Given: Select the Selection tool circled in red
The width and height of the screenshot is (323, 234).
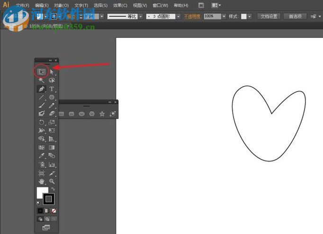Looking at the screenshot, I should tap(42, 72).
